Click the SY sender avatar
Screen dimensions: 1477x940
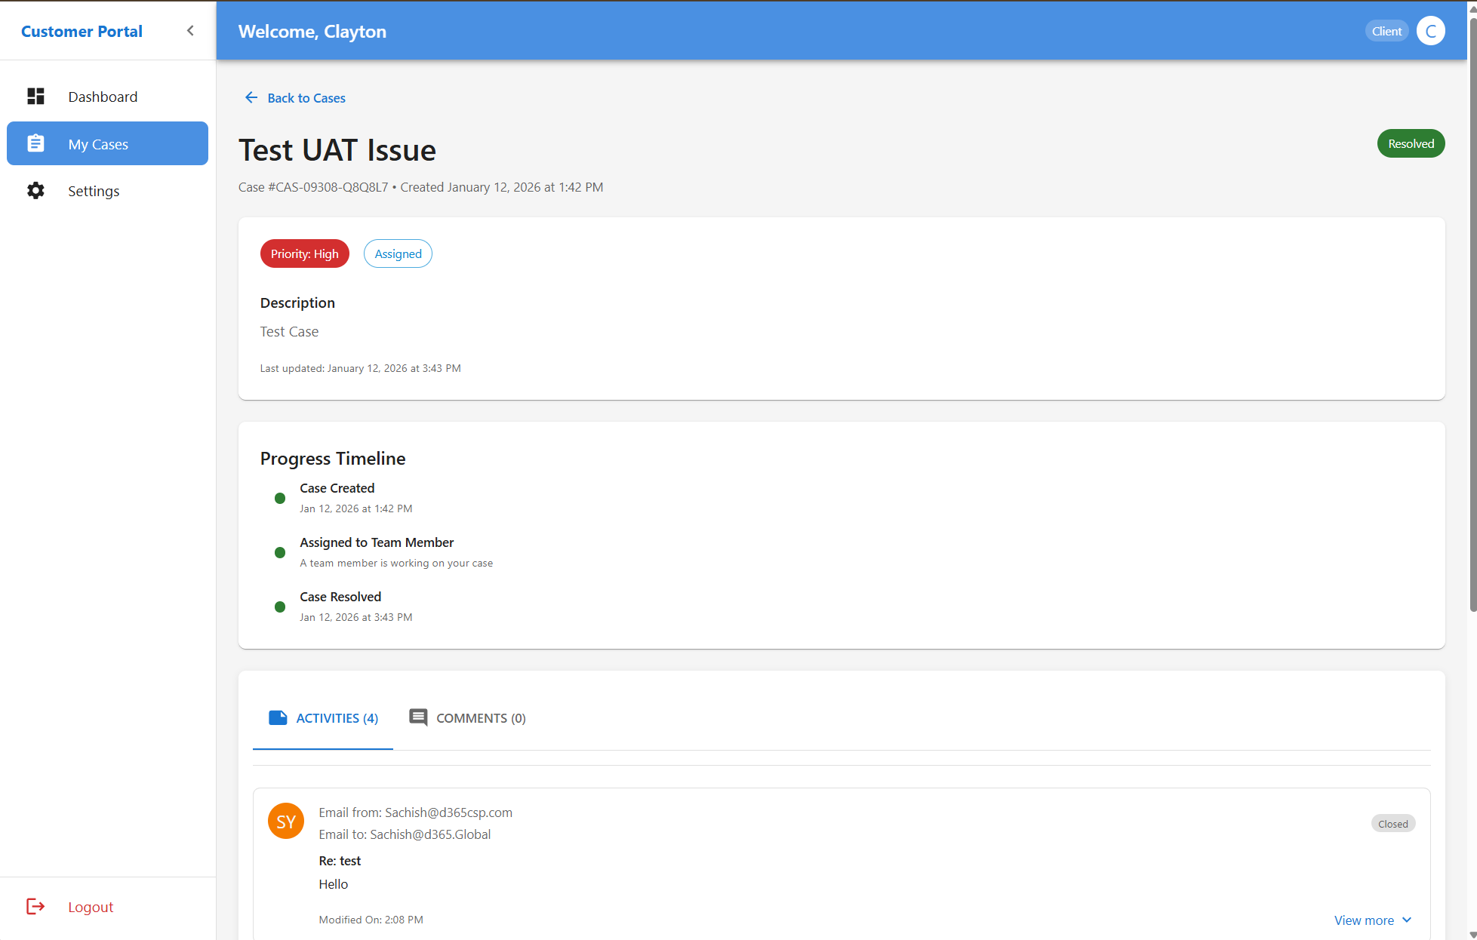(286, 821)
